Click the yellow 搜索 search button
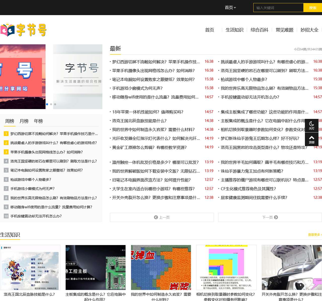This screenshot has height=301, width=322. (312, 8)
